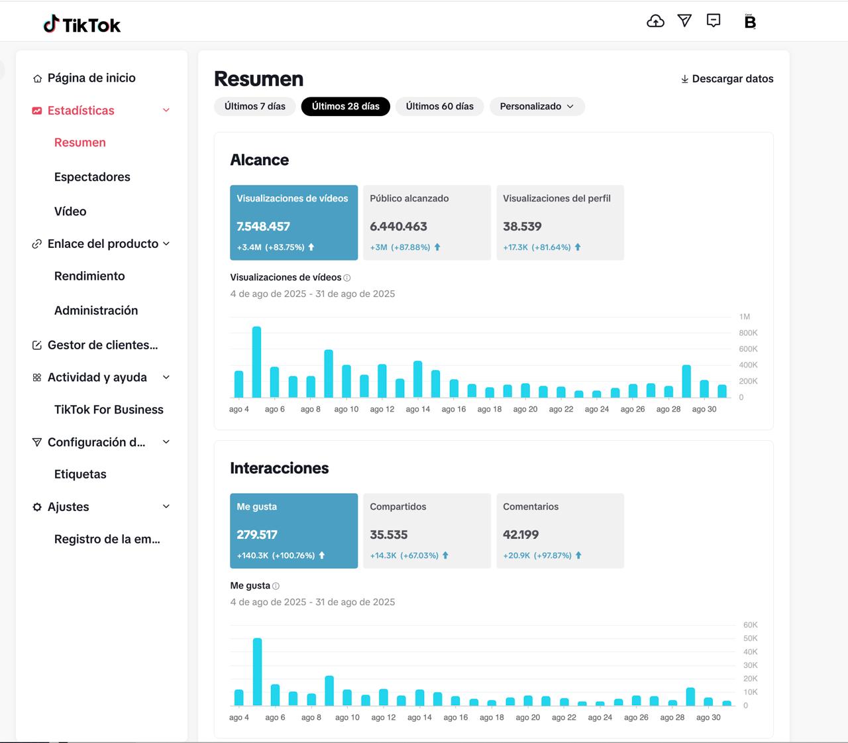Collapse the Ajustes section chevron

point(166,506)
